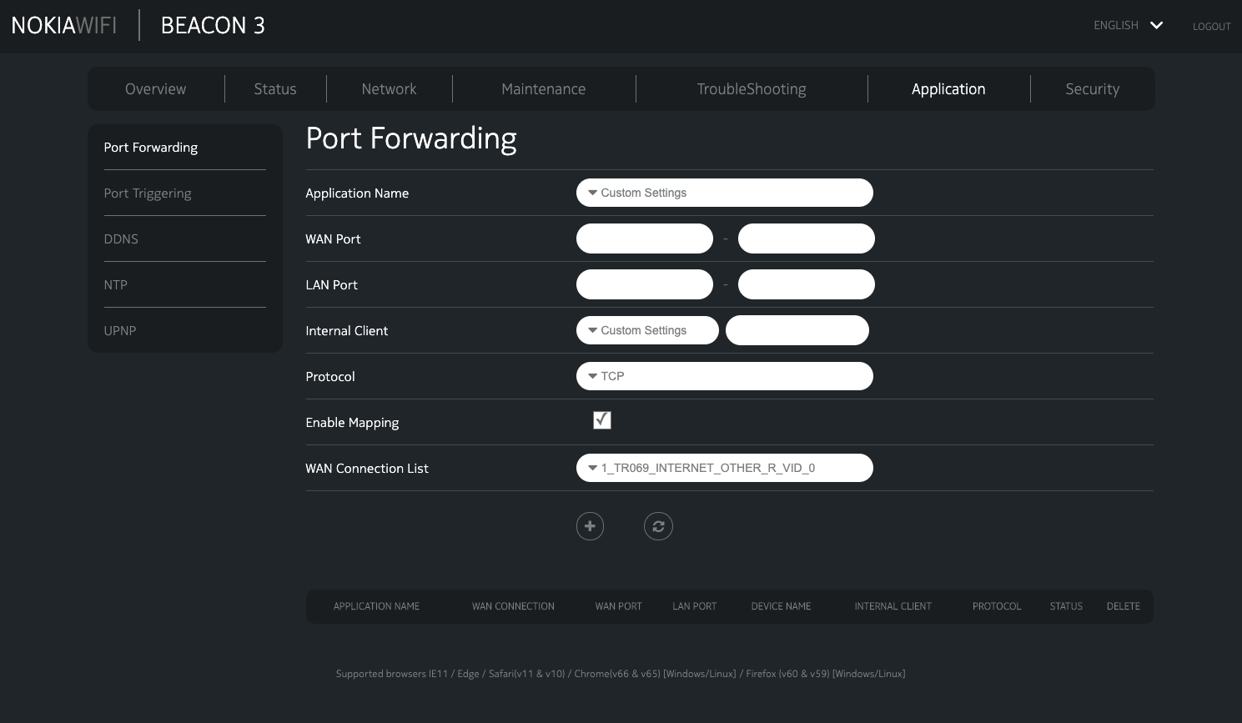Click the INTERNAL CLIENT column header
The width and height of the screenshot is (1242, 723).
[x=893, y=606]
